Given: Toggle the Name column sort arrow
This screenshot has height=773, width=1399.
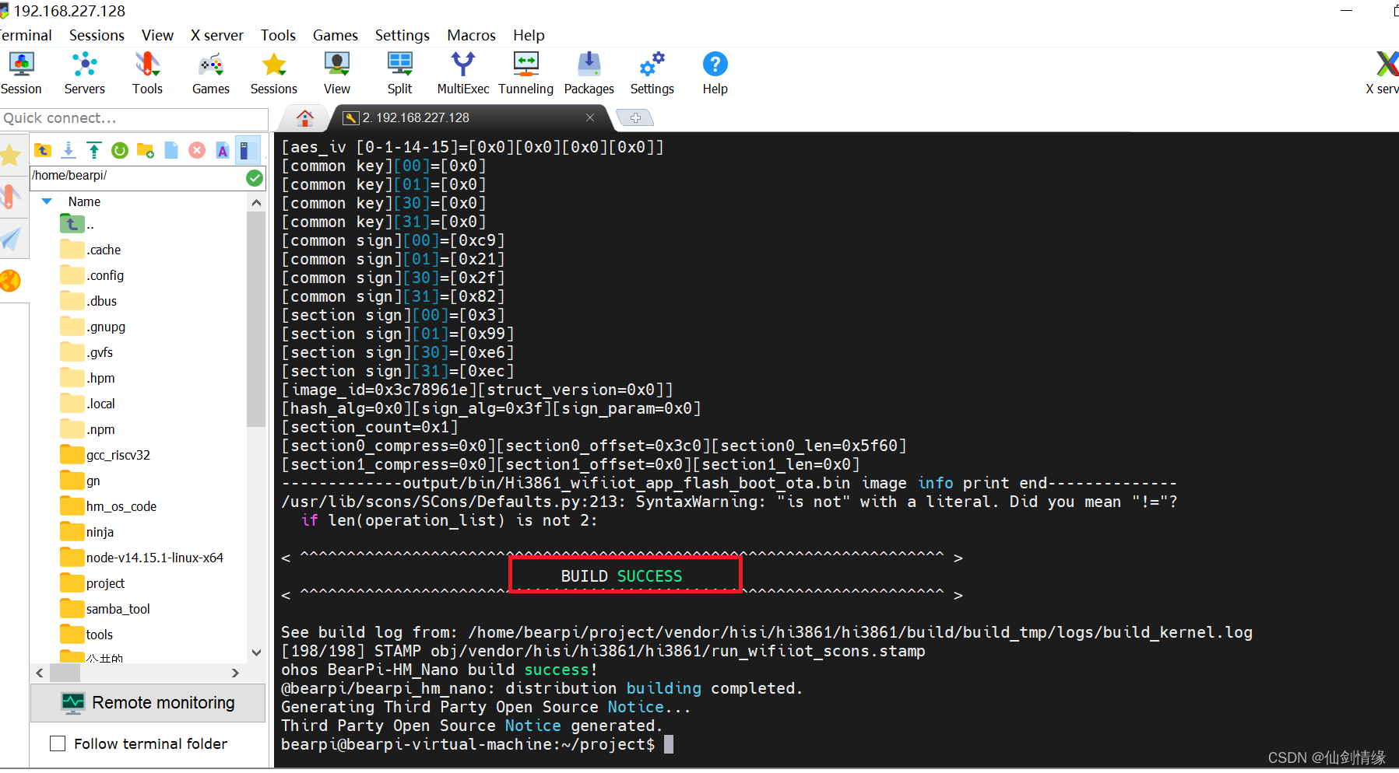Looking at the screenshot, I should (x=47, y=201).
